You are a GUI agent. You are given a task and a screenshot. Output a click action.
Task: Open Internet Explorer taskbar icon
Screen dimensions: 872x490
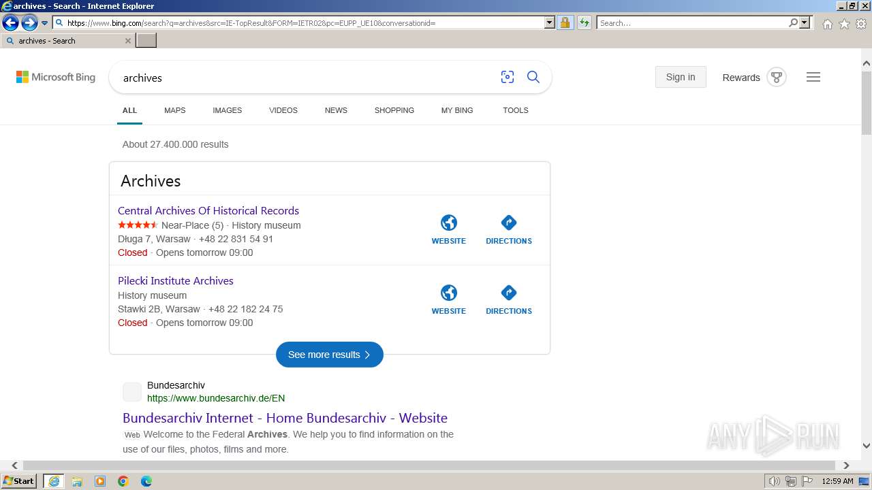(x=54, y=481)
